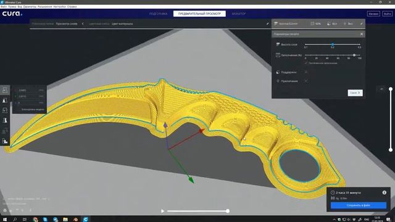Select the Scale tool in left toolbar

pos(5,101)
